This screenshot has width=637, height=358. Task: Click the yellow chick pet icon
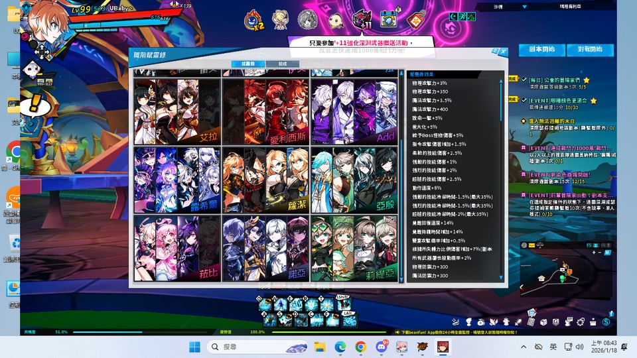click(x=334, y=19)
